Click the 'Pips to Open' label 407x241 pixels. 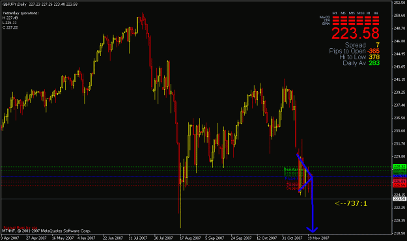coord(347,51)
